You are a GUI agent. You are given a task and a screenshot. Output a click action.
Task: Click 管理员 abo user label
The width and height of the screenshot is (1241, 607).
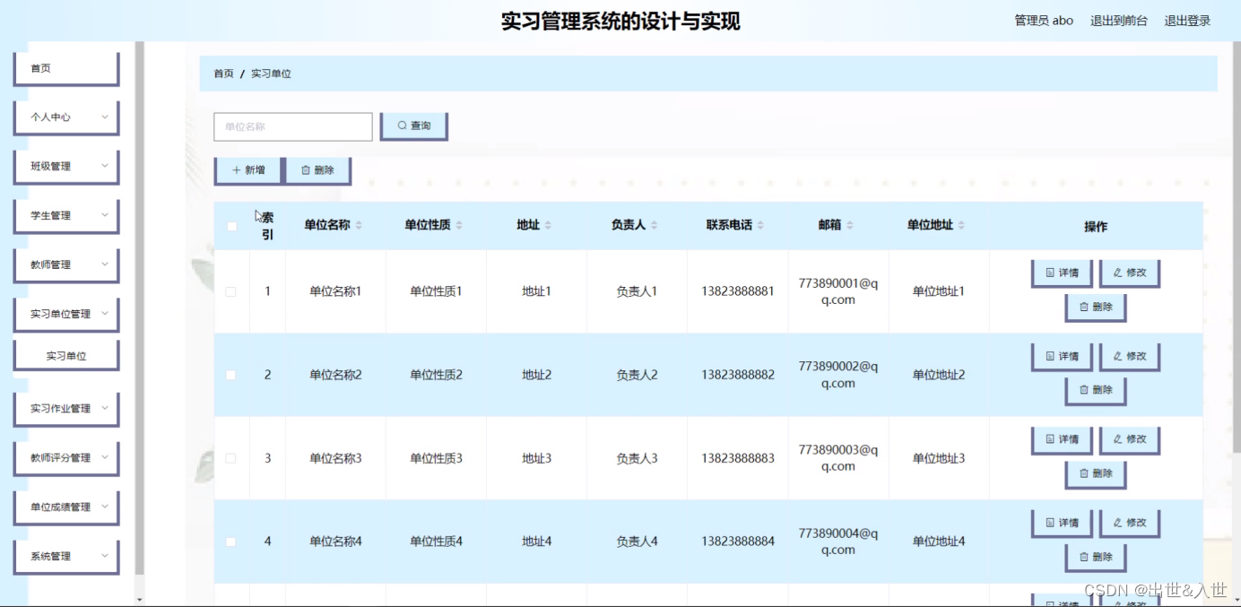1044,21
